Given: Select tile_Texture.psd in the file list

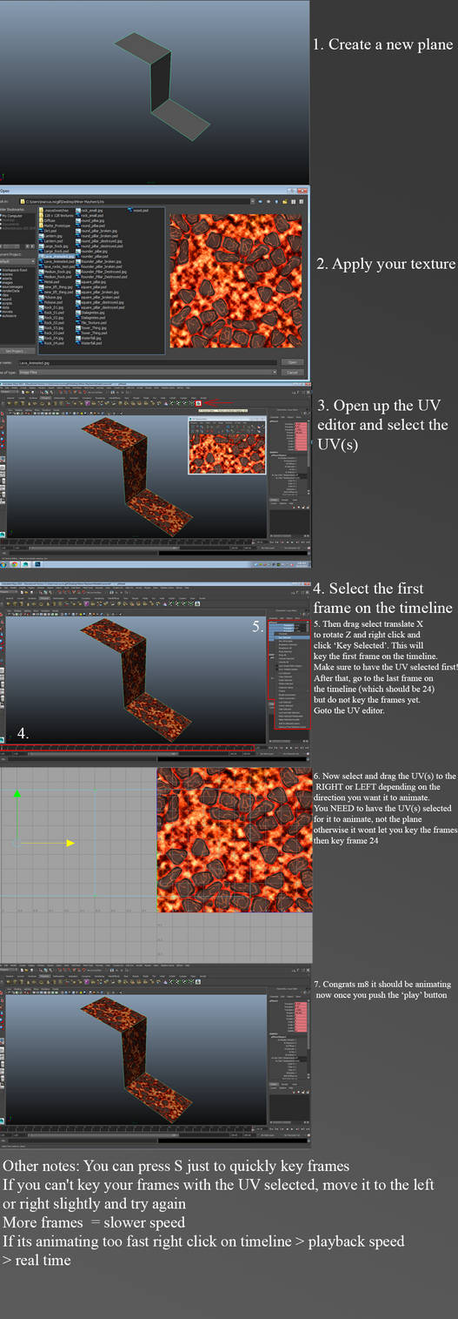Looking at the screenshot, I should (x=90, y=322).
